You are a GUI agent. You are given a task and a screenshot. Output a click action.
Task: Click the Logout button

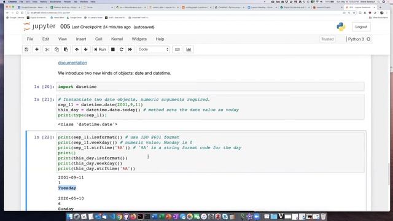(361, 27)
